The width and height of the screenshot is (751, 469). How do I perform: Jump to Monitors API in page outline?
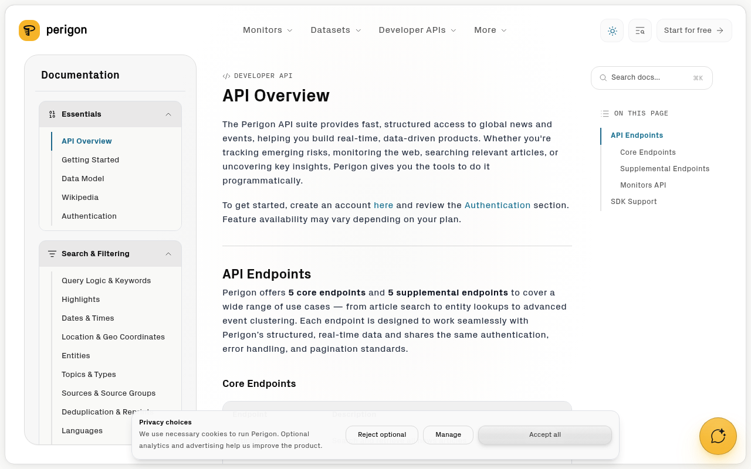(x=643, y=185)
